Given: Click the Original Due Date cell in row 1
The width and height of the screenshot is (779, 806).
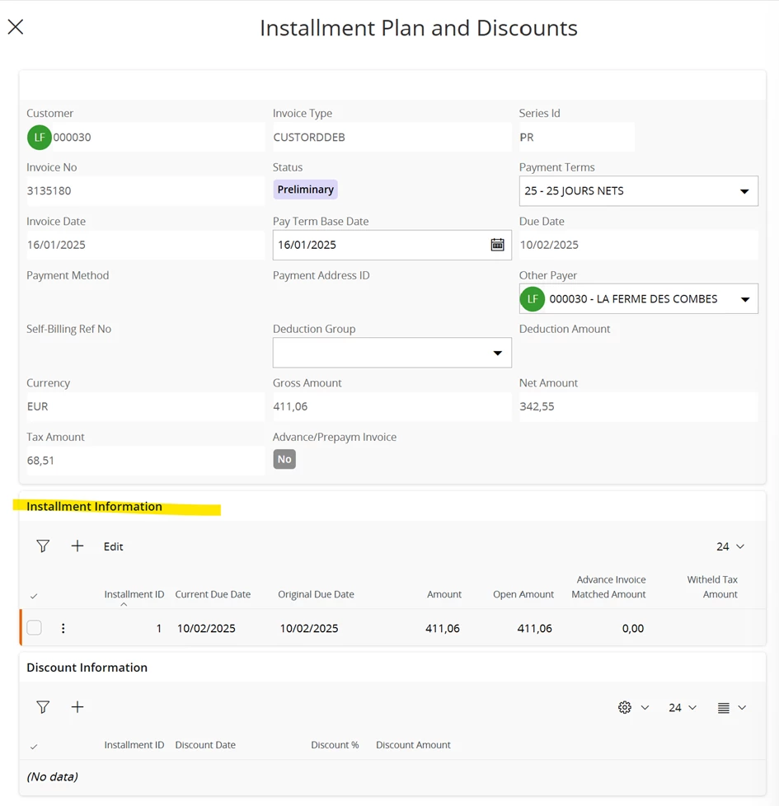Looking at the screenshot, I should point(309,628).
